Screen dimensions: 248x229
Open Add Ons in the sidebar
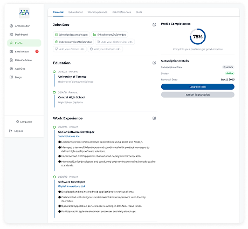click(x=24, y=69)
